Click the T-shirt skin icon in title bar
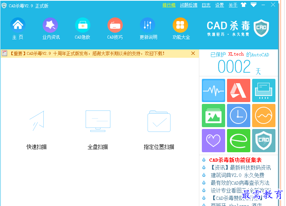 pyautogui.click(x=243, y=5)
